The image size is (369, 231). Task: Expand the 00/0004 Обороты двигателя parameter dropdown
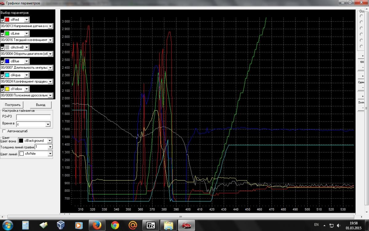tap(50, 54)
